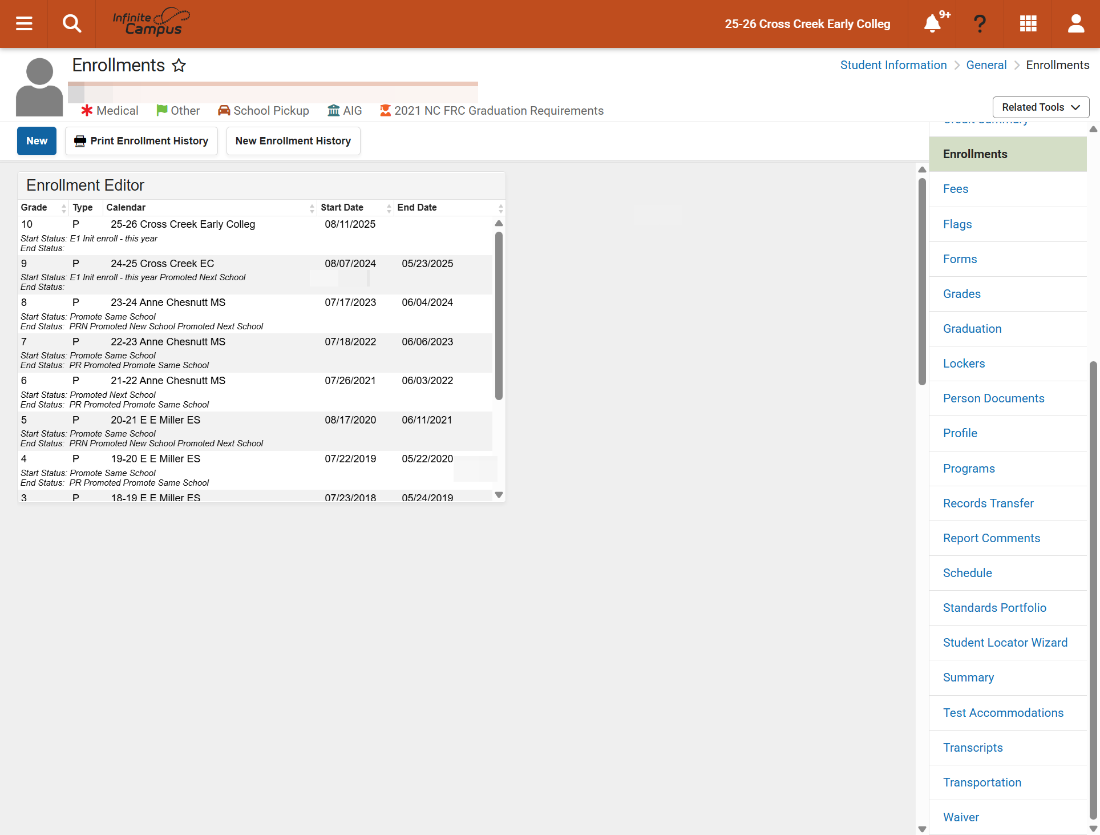This screenshot has width=1100, height=835.
Task: Open the hamburger main menu
Action: pos(24,23)
